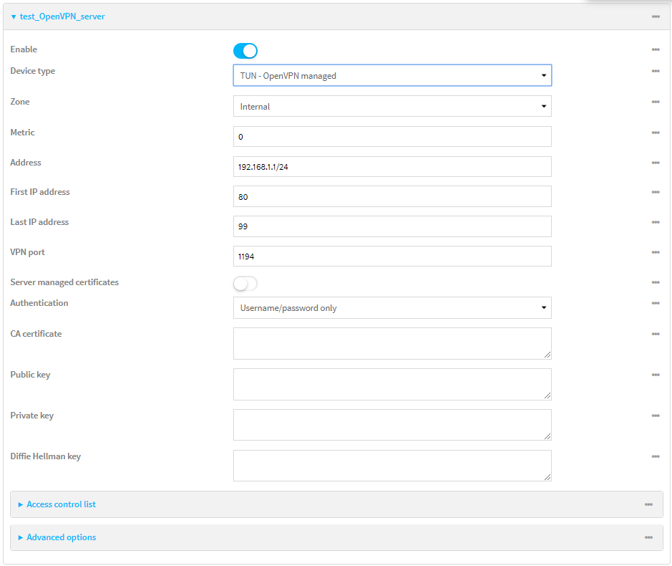
Task: Disable the Enable toggle switch
Action: click(x=245, y=51)
